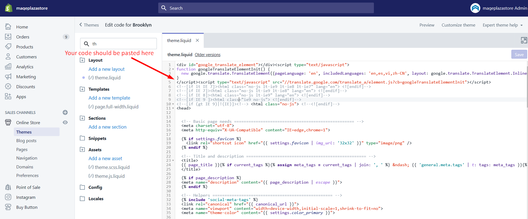Fold code at line 2 arrow
This screenshot has height=219, width=528.
[173, 69]
